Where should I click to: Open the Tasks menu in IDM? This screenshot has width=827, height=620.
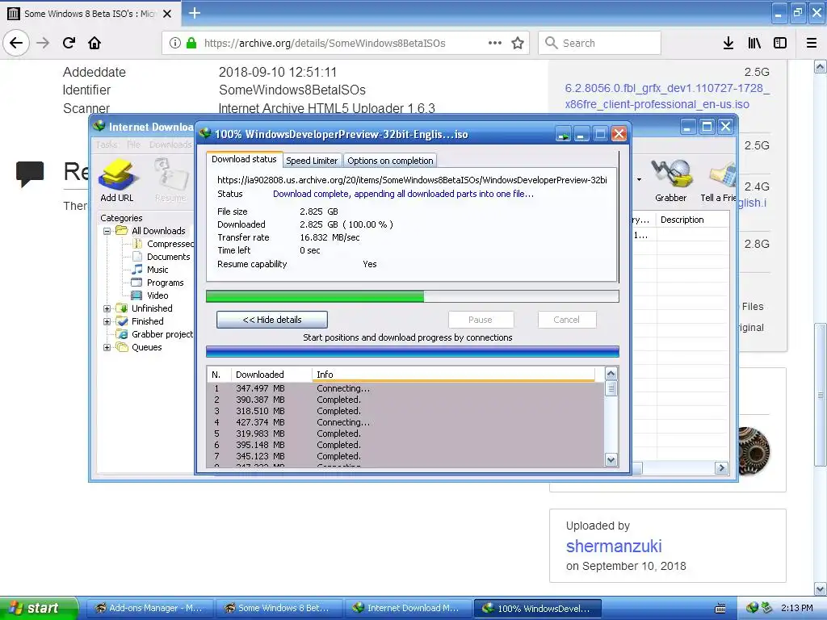107,145
